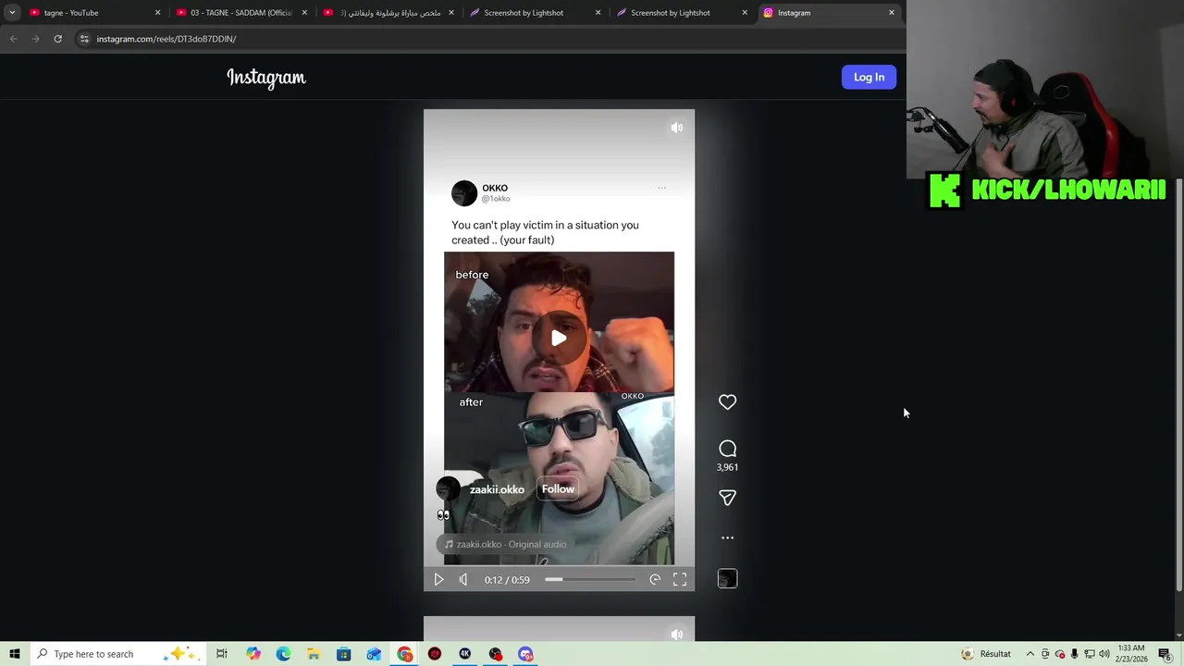Screen dimensions: 1184x666
Task: Toggle loop in the video controls
Action: pyautogui.click(x=655, y=579)
